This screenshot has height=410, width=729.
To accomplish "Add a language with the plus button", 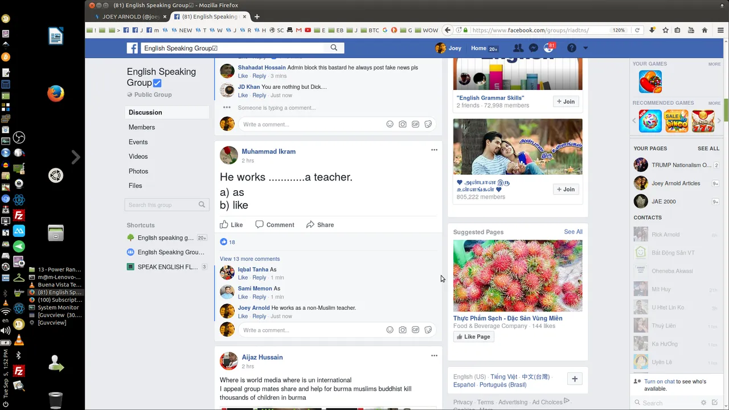I will click(x=575, y=379).
